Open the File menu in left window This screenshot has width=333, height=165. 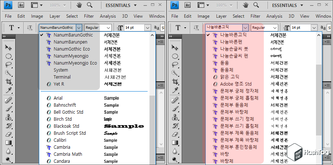pyautogui.click(x=8, y=16)
